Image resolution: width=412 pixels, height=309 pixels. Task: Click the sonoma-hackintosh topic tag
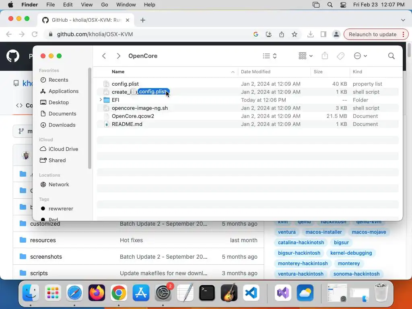pyautogui.click(x=356, y=274)
